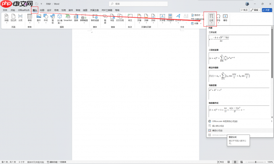Switch to the Draw (绘图) tab
Screen dimensions: 274x164
(42, 10)
